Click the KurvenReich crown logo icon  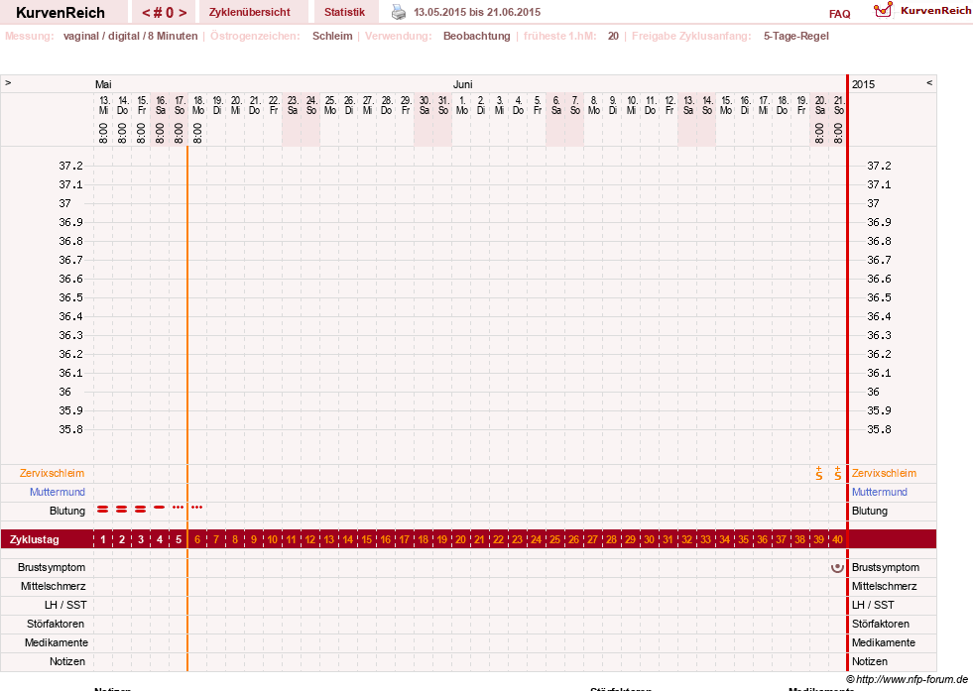point(883,10)
